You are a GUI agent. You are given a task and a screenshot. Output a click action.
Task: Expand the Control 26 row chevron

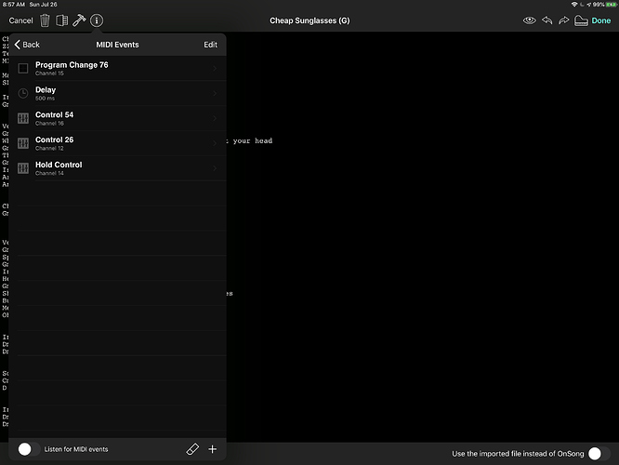[215, 143]
